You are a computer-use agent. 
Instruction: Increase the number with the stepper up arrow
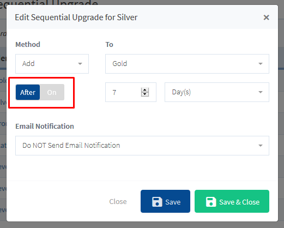click(145, 90)
